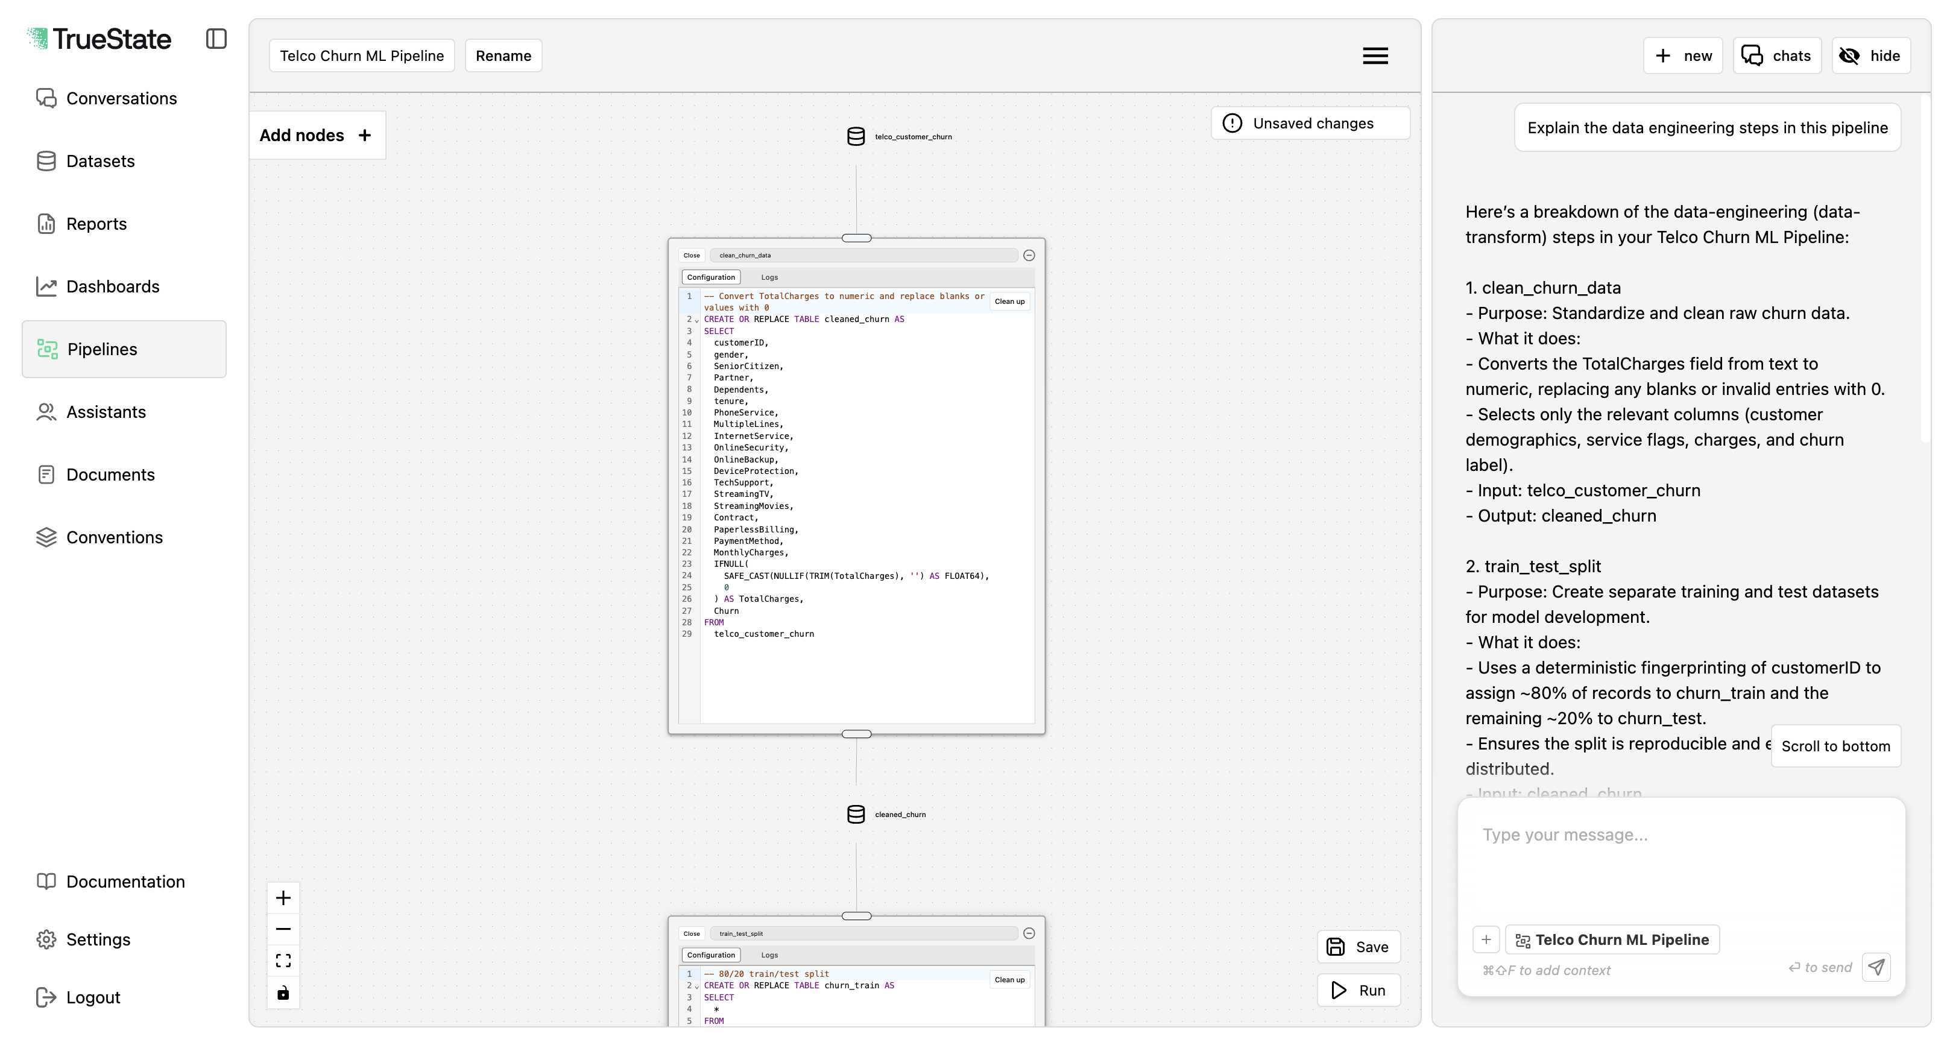1944x1048 pixels.
Task: Save the pipeline changes
Action: click(1358, 947)
